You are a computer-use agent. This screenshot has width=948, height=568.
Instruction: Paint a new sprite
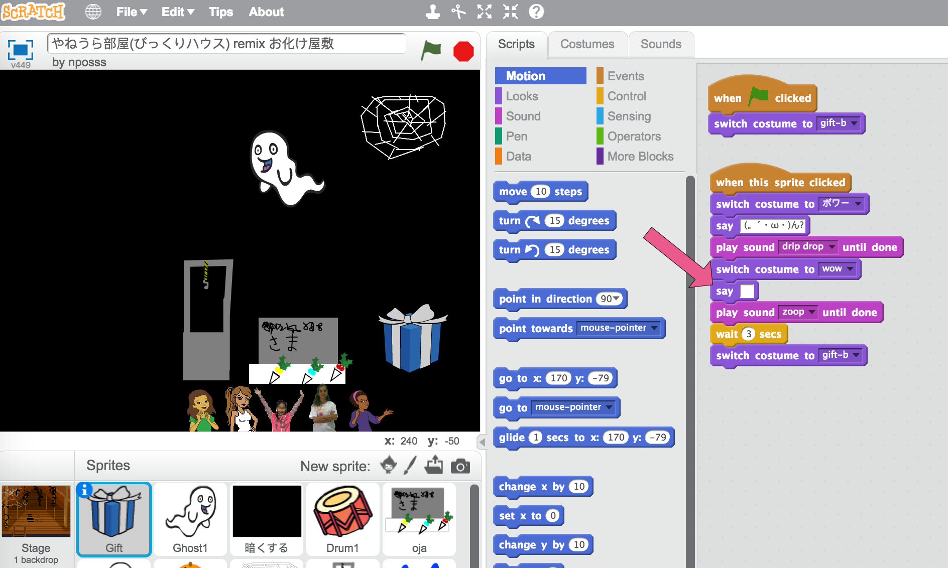tap(410, 465)
